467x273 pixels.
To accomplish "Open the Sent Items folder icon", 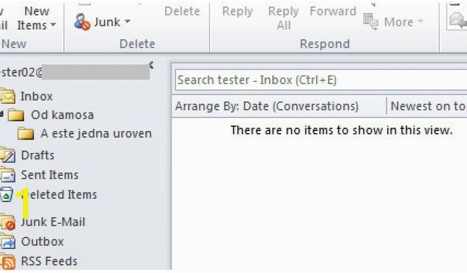I will 7,175.
